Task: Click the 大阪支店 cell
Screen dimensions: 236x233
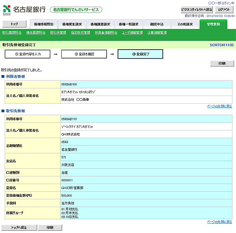Action: coord(146,165)
